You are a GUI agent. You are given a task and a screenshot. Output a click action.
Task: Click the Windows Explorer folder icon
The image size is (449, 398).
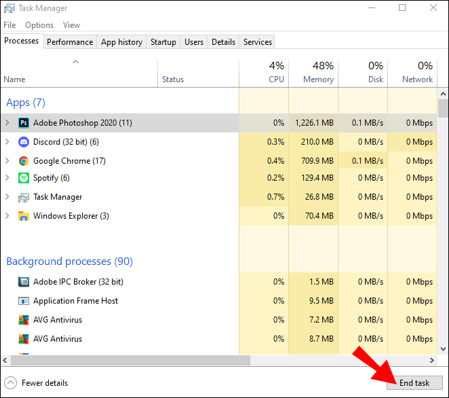24,216
